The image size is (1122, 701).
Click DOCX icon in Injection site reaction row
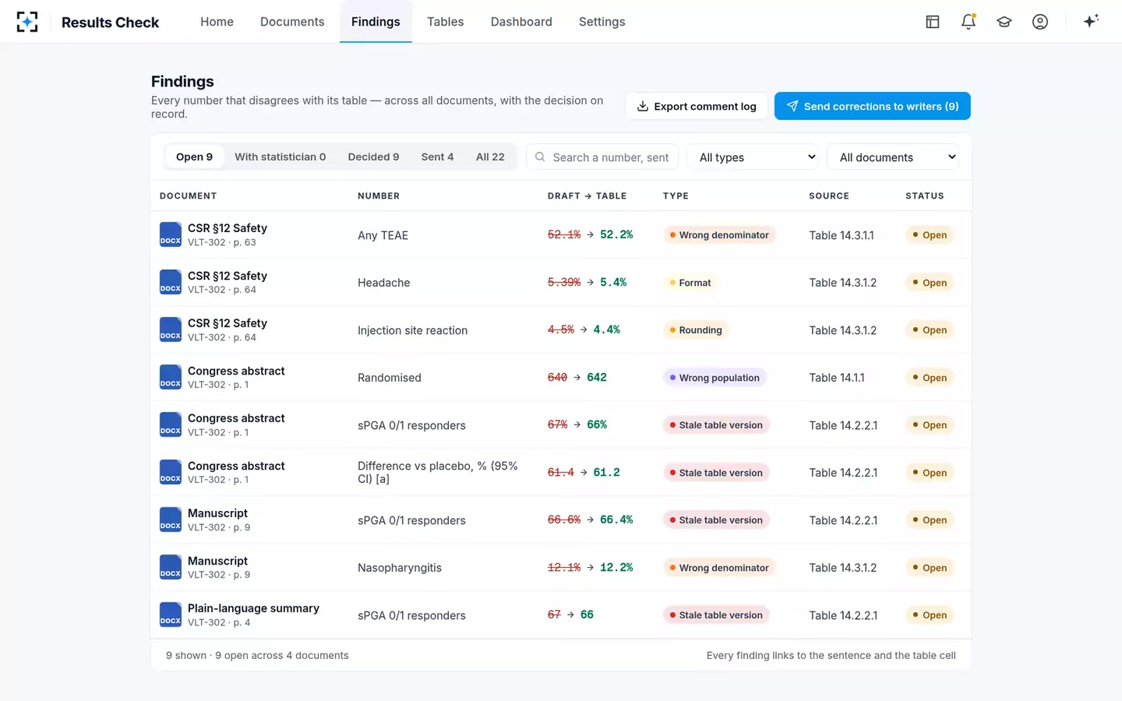coord(171,330)
